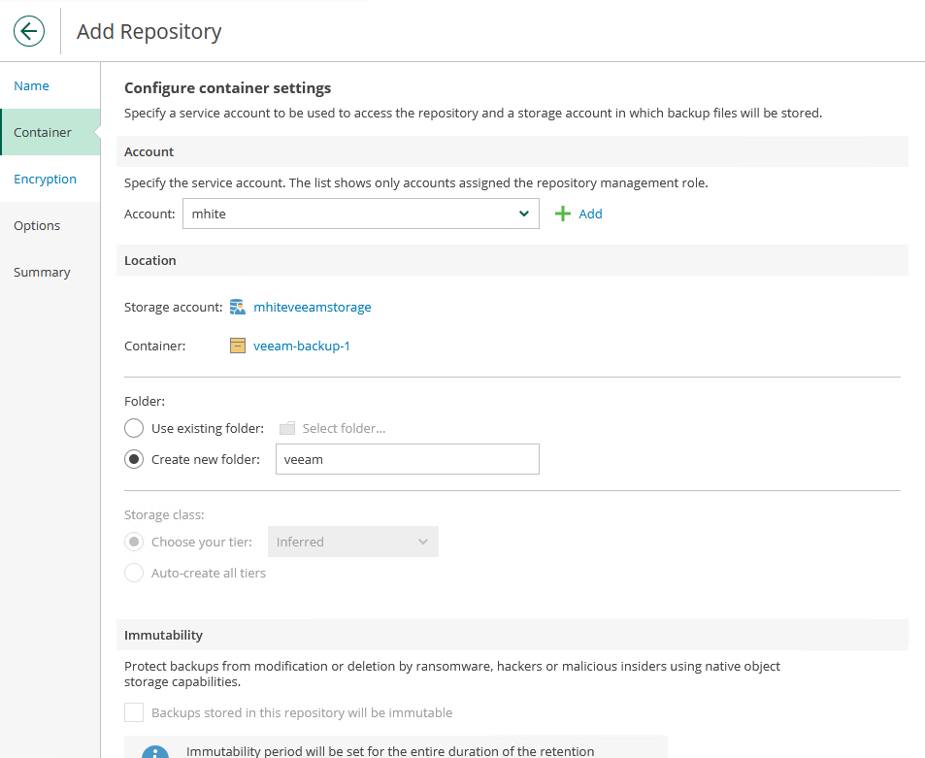Screen dimensions: 925x758
Task: Click the container box icon
Action: tap(238, 346)
